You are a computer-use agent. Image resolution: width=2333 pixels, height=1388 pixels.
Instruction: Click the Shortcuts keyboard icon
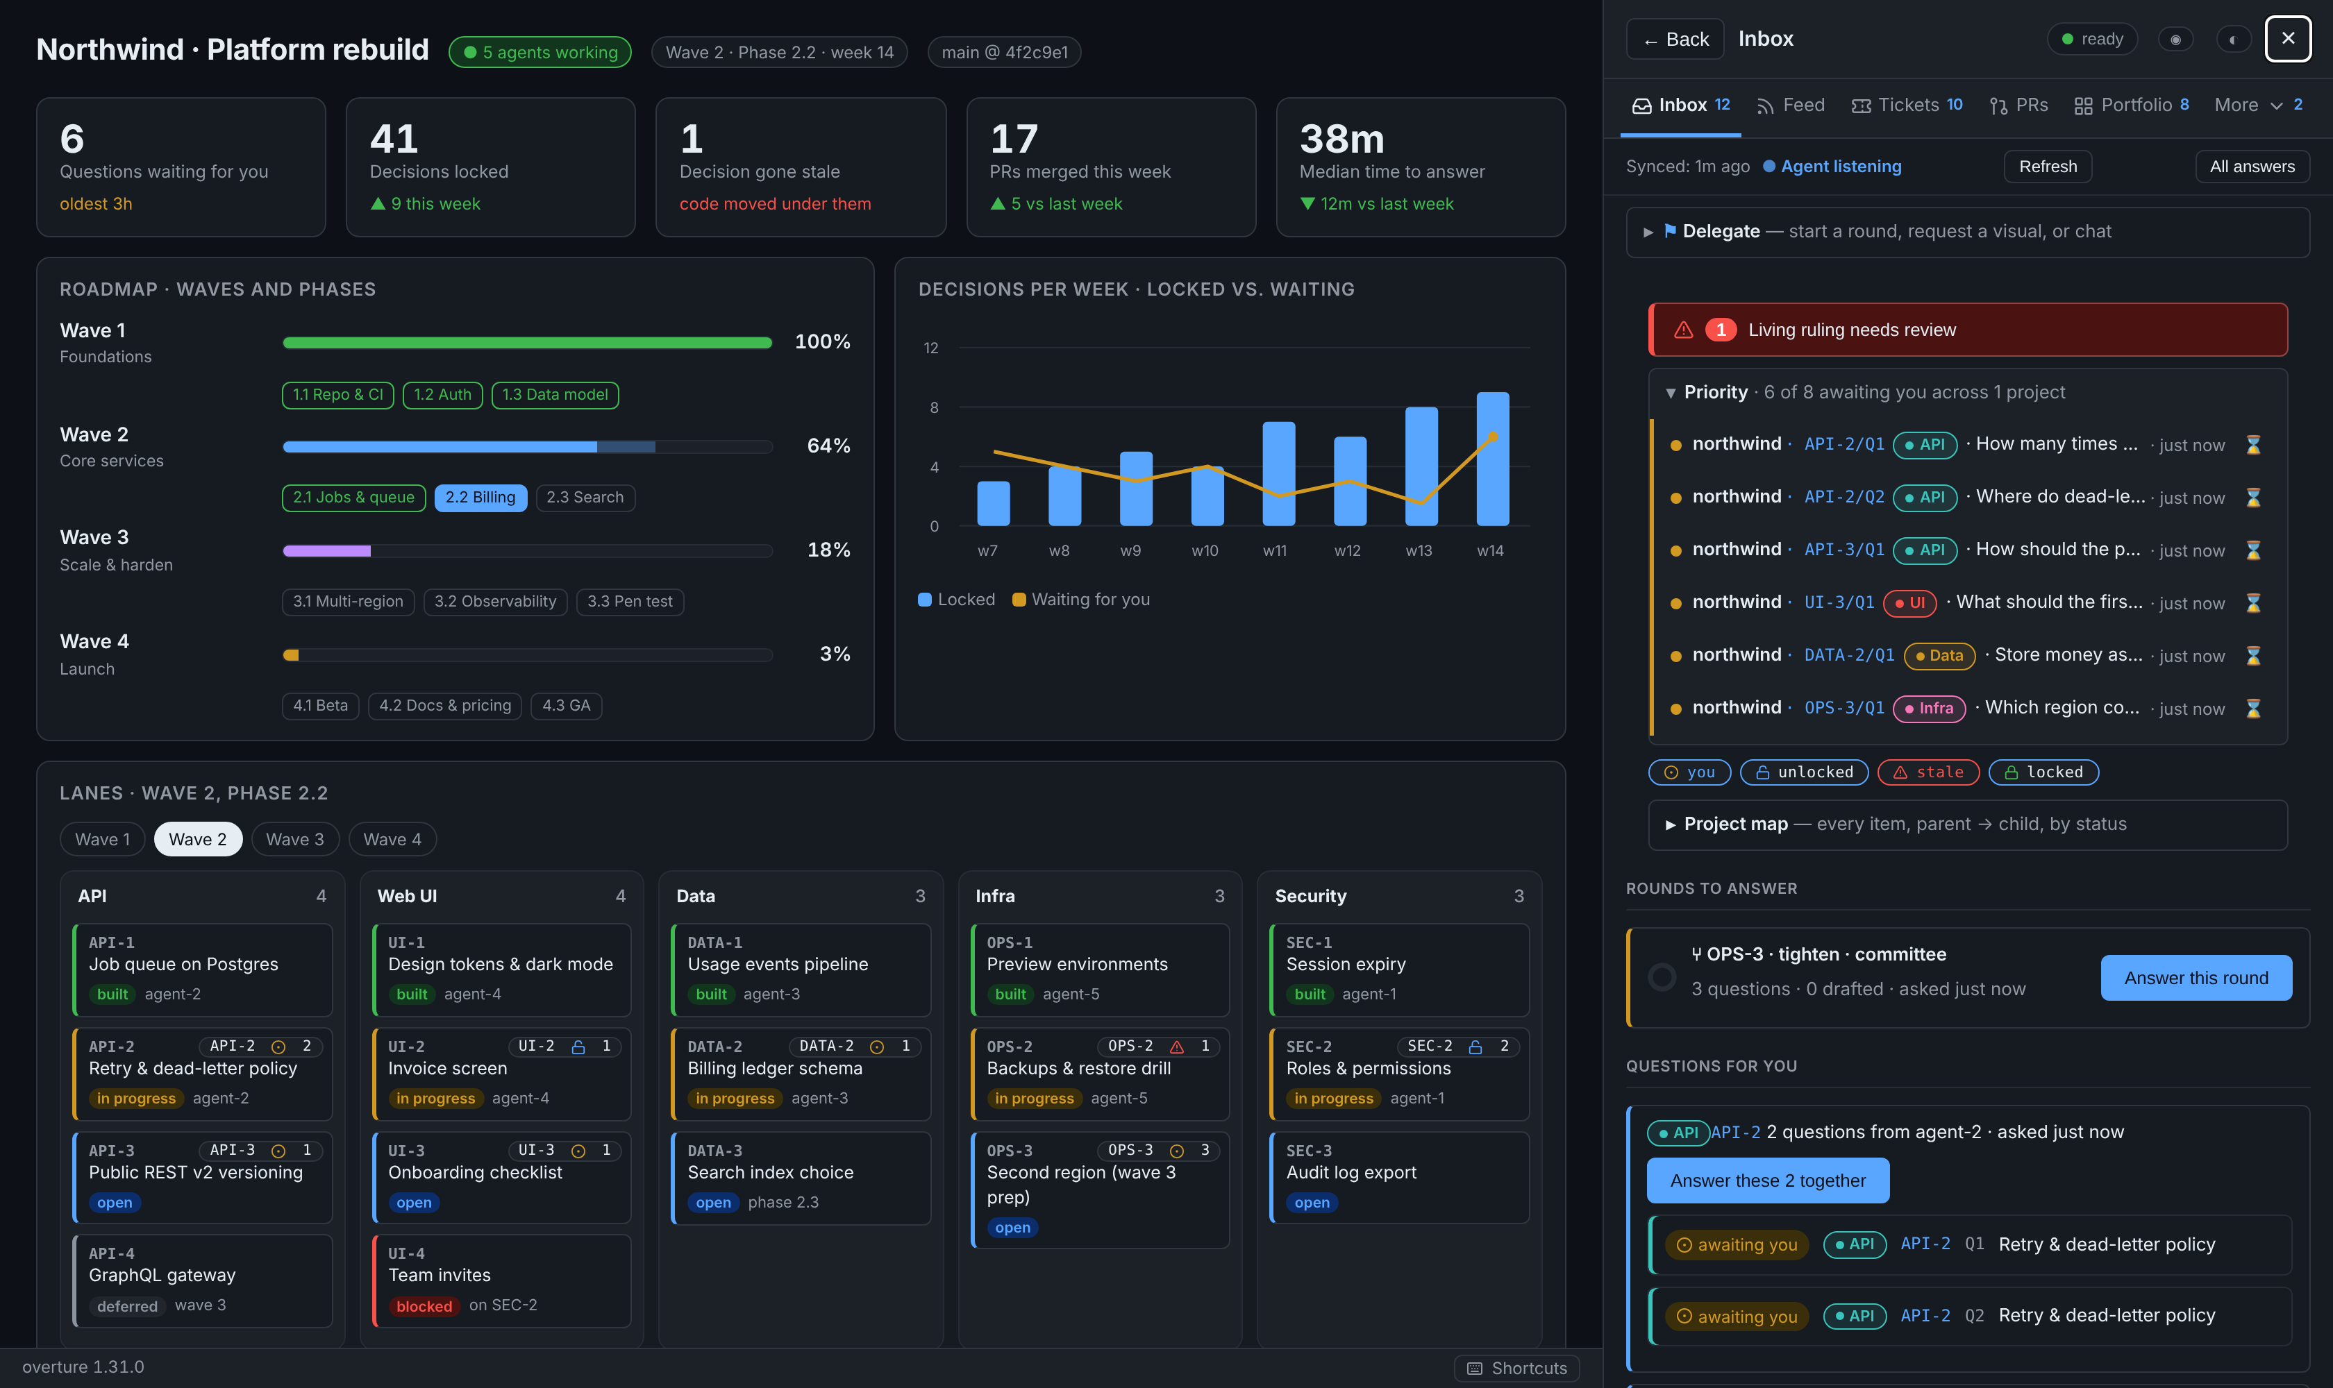coord(1475,1369)
